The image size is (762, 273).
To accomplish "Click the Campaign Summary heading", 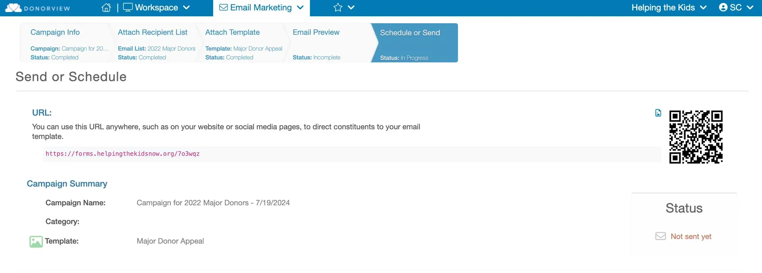I will point(67,184).
